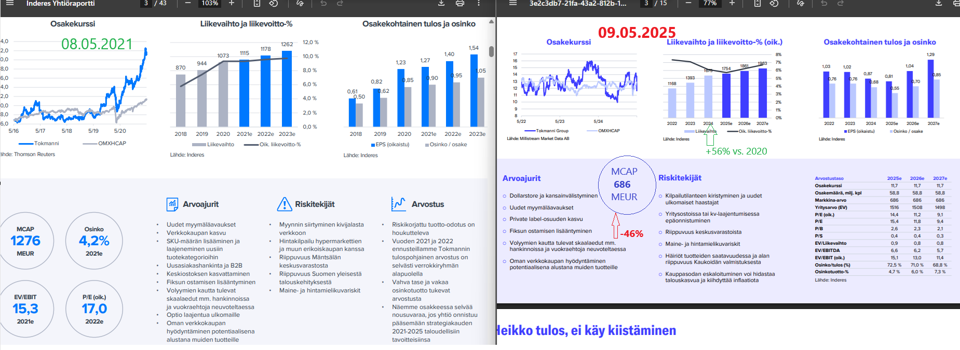Open more actions in the left PDF viewer

(x=479, y=3)
